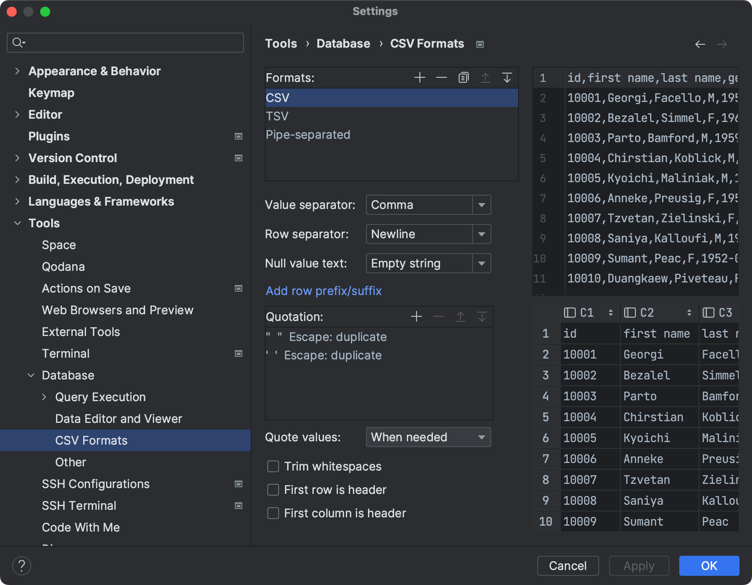Screen dimensions: 752x585
Task: Remove the selected quotation pair
Action: click(x=438, y=316)
